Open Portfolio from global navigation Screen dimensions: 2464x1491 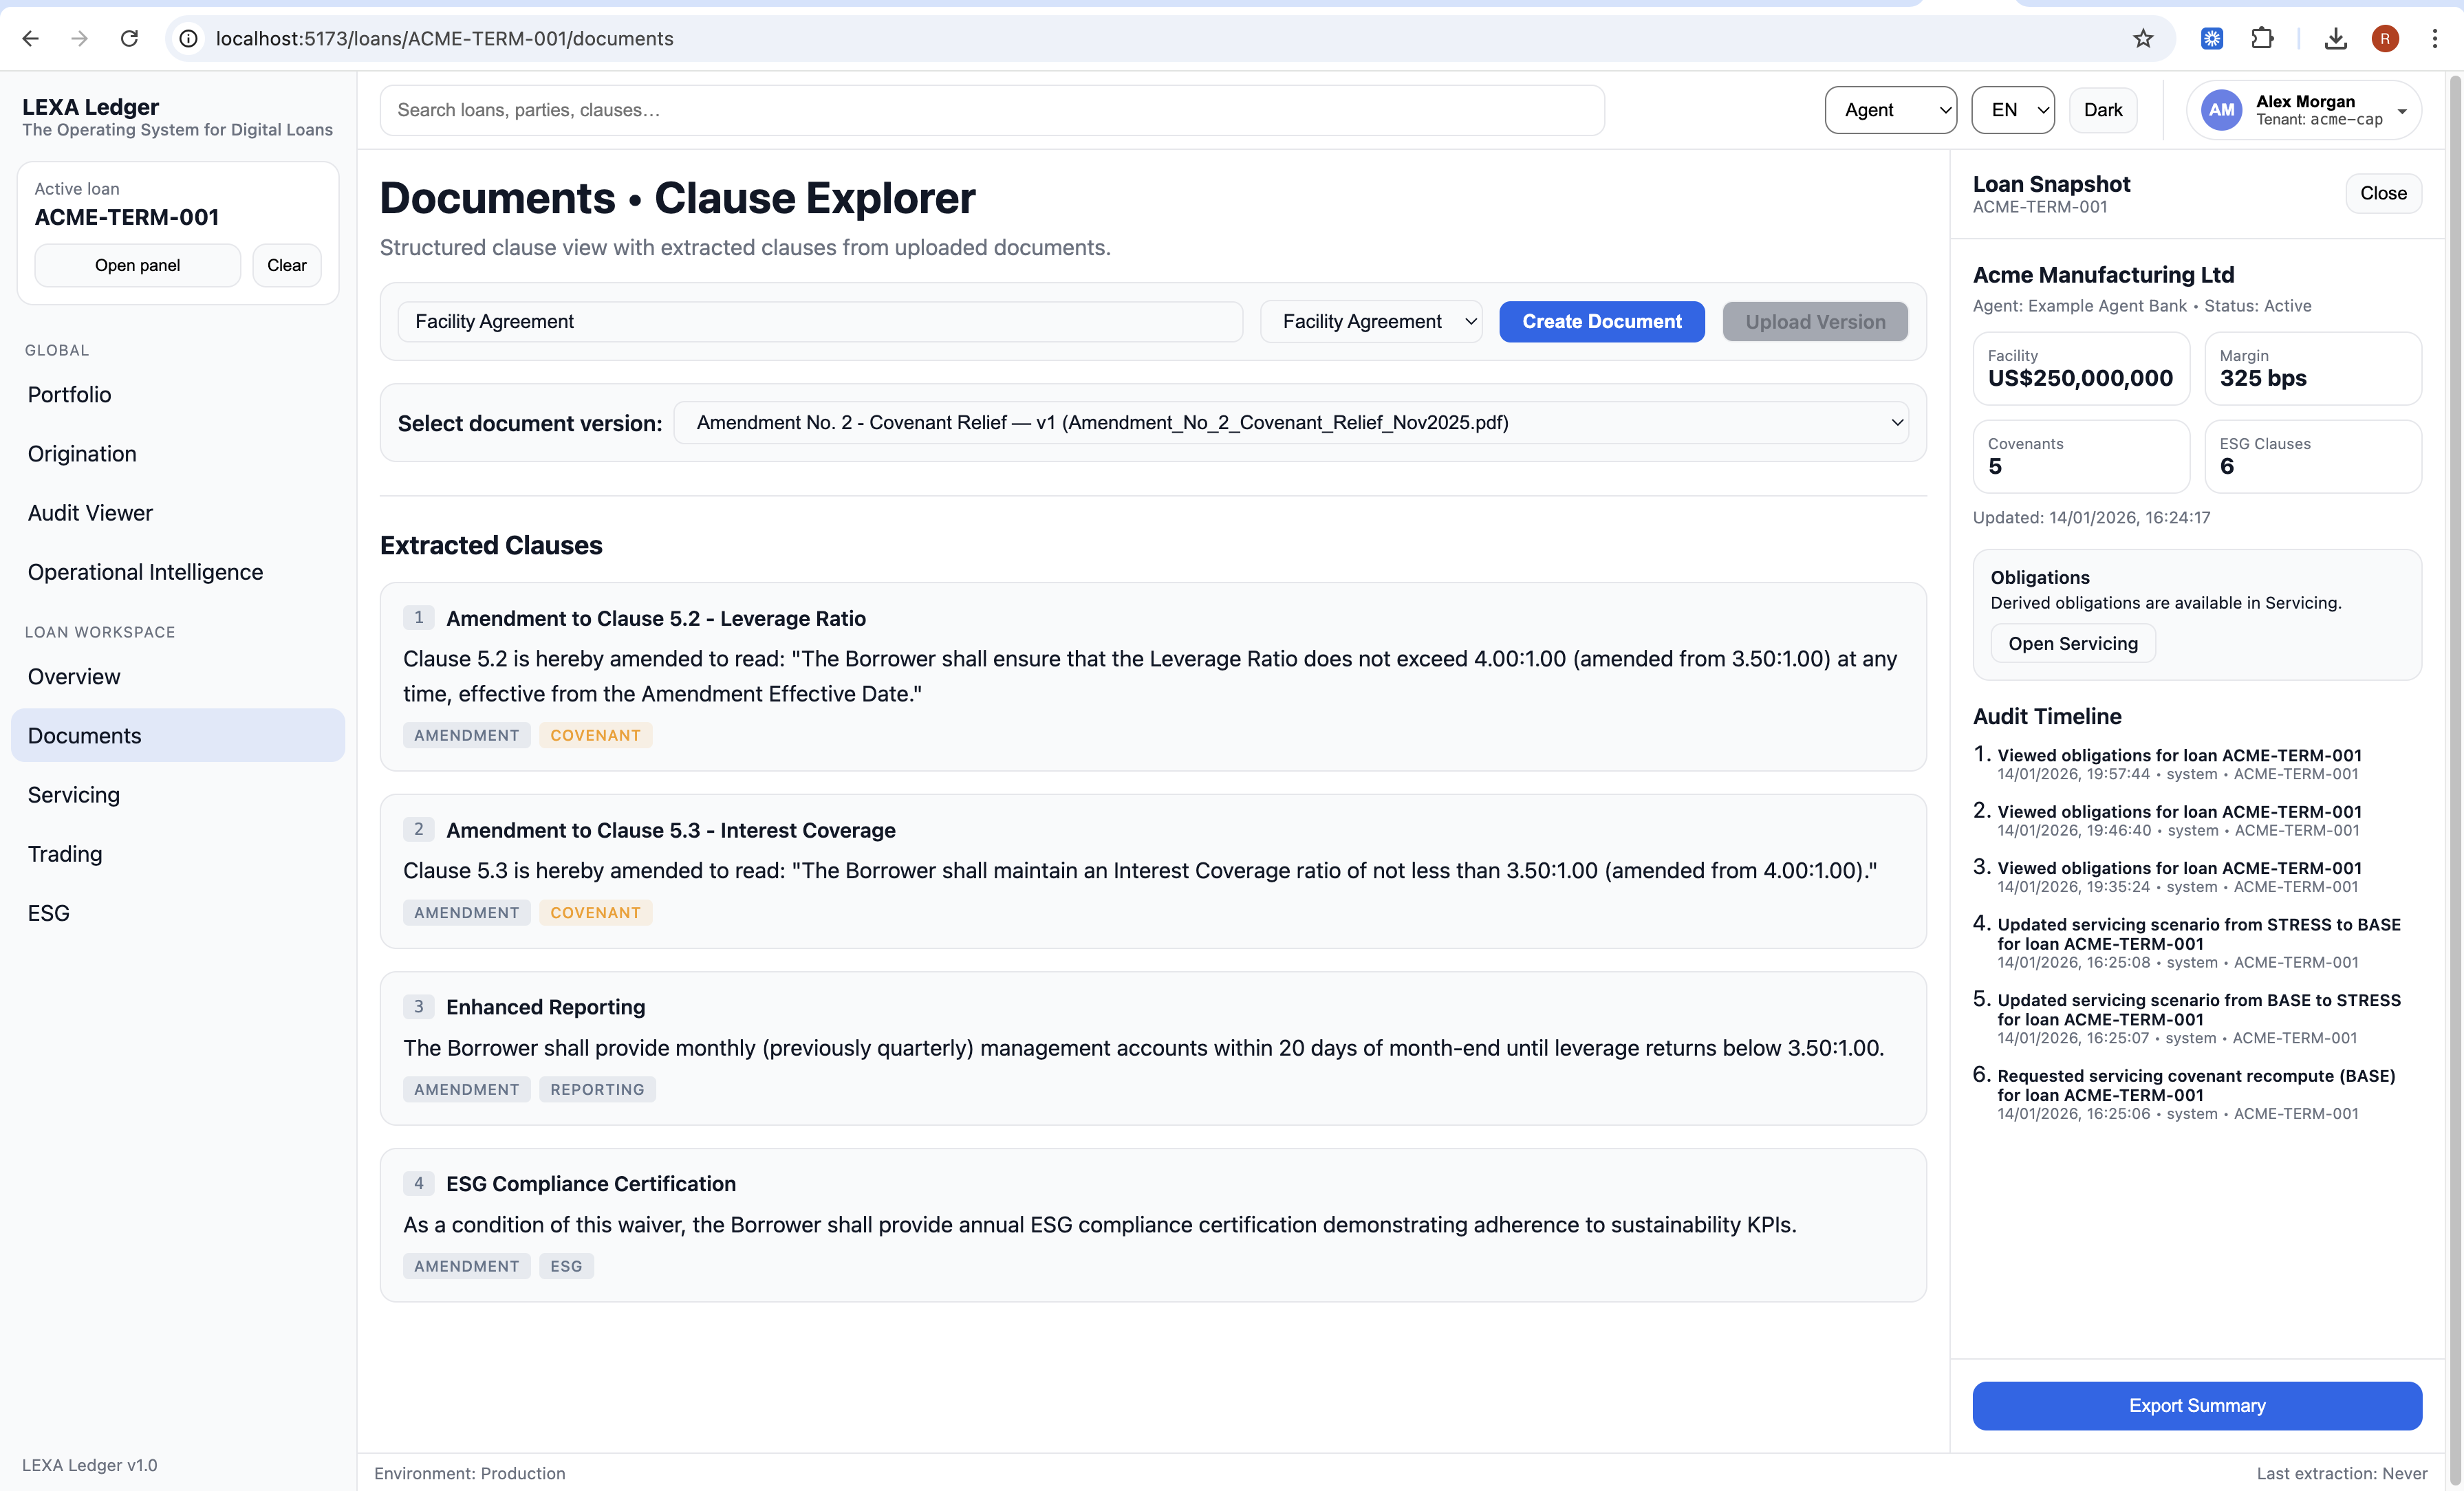[69, 394]
